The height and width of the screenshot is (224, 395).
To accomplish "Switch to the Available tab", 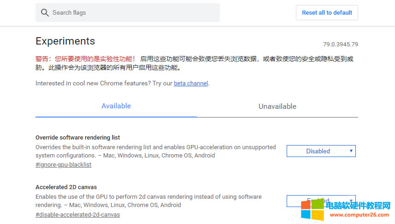I will [116, 106].
